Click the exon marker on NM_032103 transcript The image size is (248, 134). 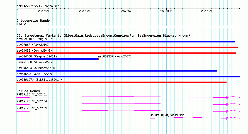coord(227,112)
